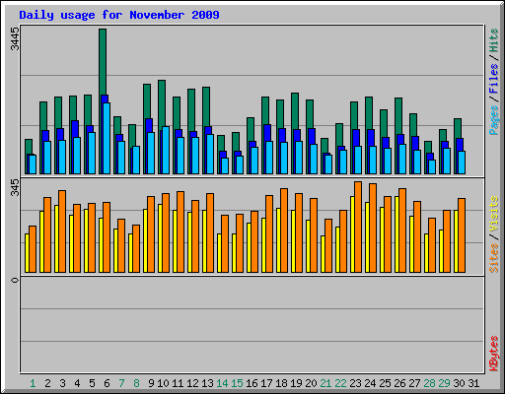Viewport: 505px width, 394px height.
Task: Click day '6' on the x-axis
Action: 107,383
